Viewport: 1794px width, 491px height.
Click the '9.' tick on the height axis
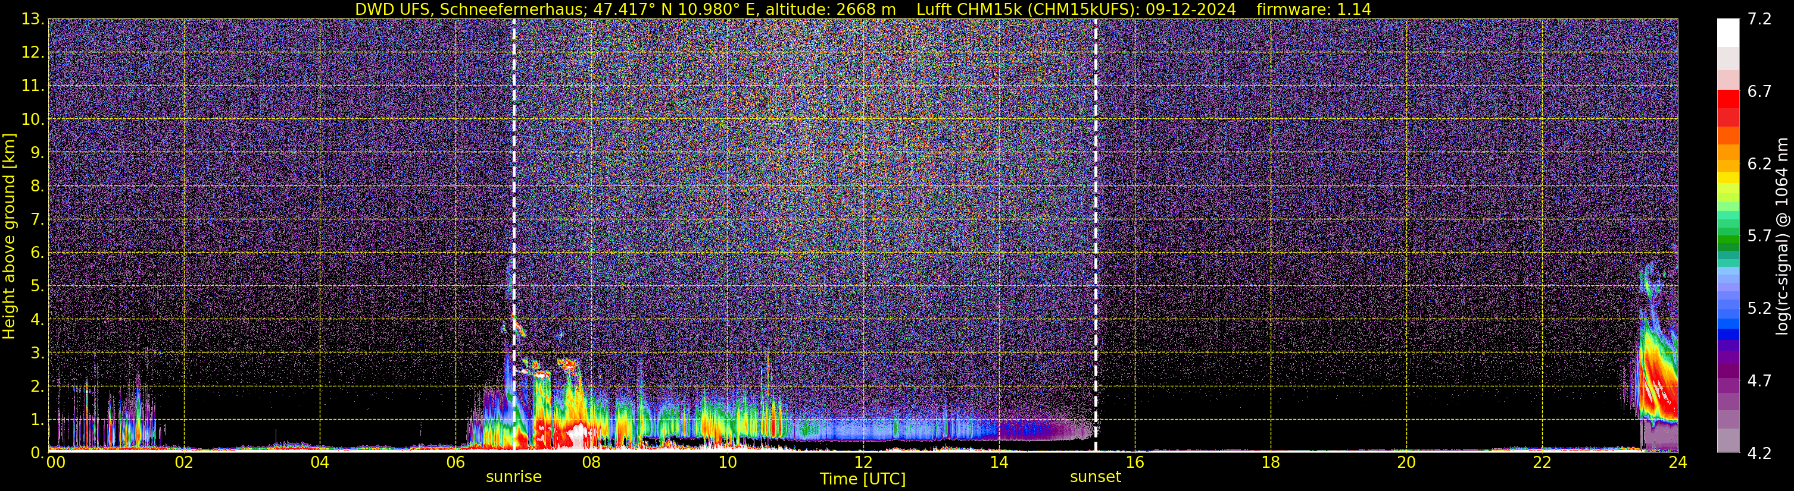point(37,153)
